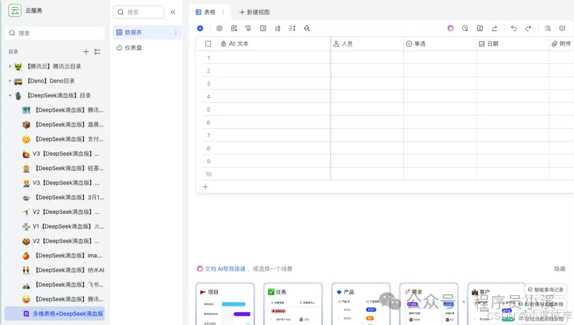The height and width of the screenshot is (325, 574).
Task: Open directory list options icon
Action: point(97,52)
